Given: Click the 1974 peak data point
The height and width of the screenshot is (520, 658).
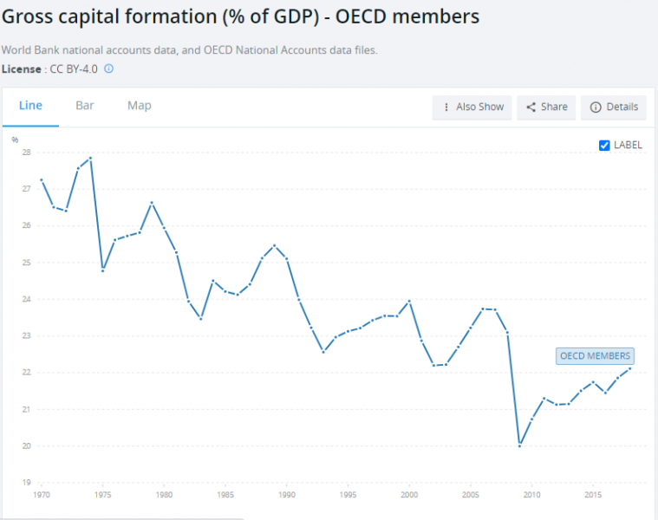Looking at the screenshot, I should (x=90, y=158).
